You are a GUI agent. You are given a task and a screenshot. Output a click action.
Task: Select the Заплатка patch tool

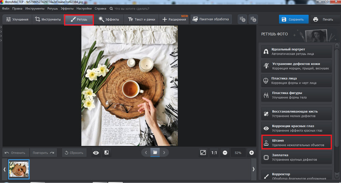click(296, 157)
